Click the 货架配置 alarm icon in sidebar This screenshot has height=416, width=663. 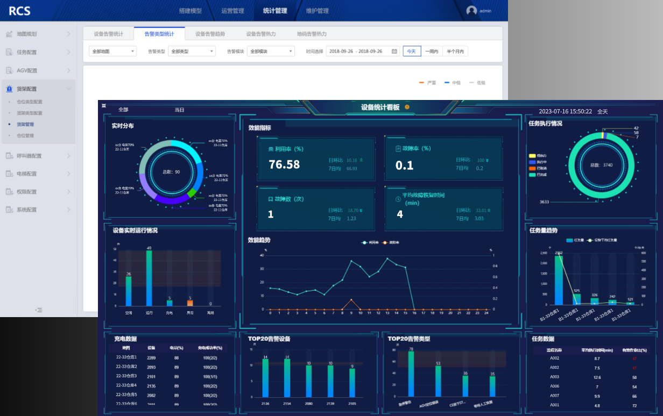[9, 89]
